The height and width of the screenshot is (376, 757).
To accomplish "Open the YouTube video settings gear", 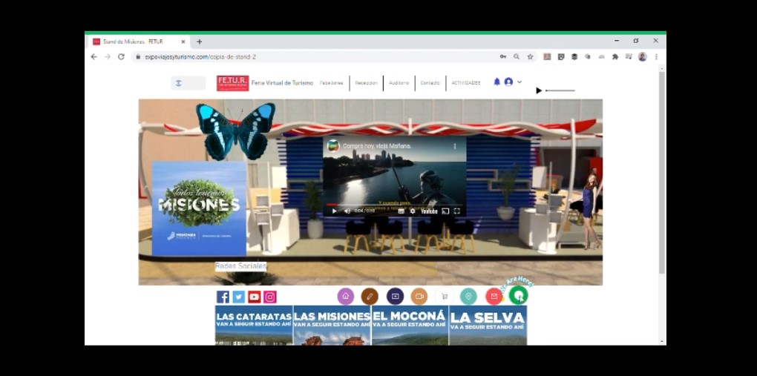I will point(413,211).
